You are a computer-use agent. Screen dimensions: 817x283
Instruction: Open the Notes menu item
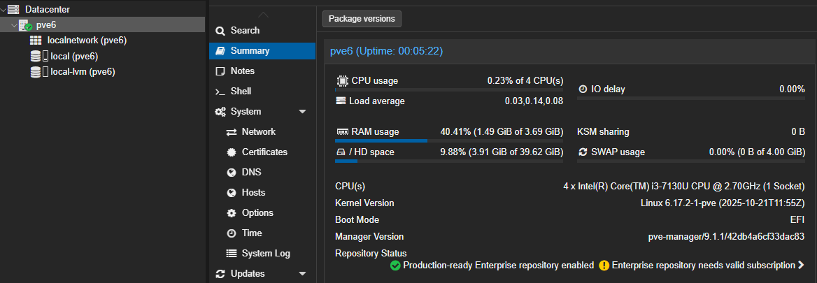coord(242,71)
